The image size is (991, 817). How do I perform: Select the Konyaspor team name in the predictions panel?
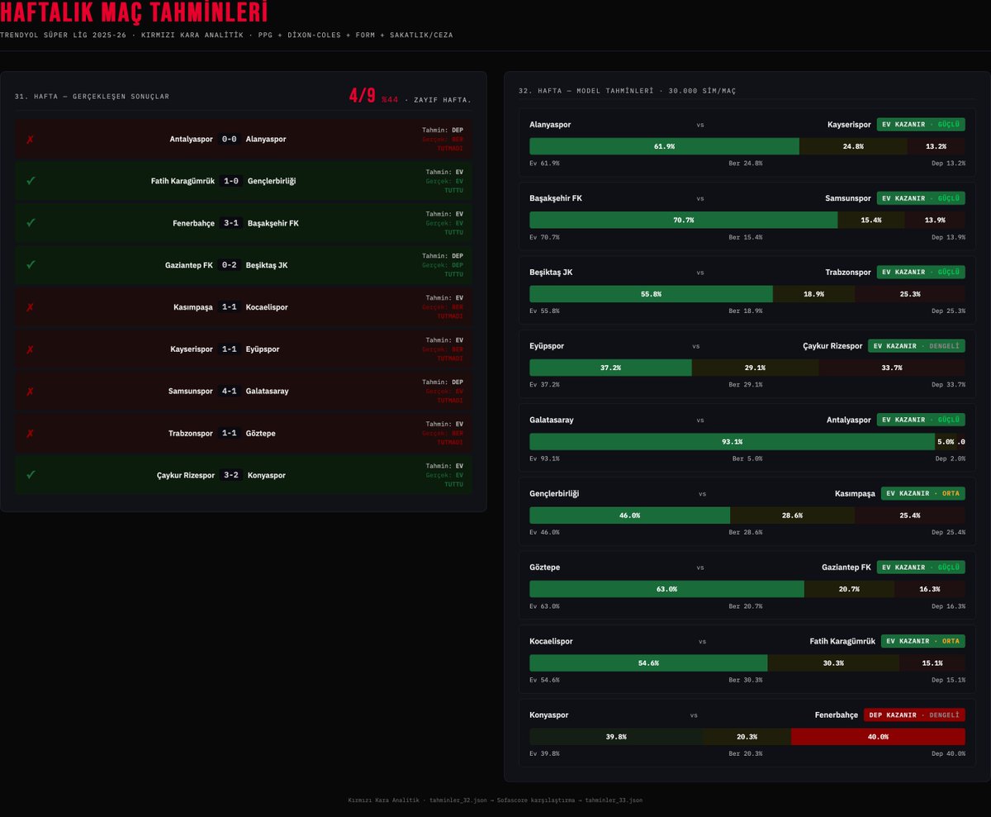549,715
